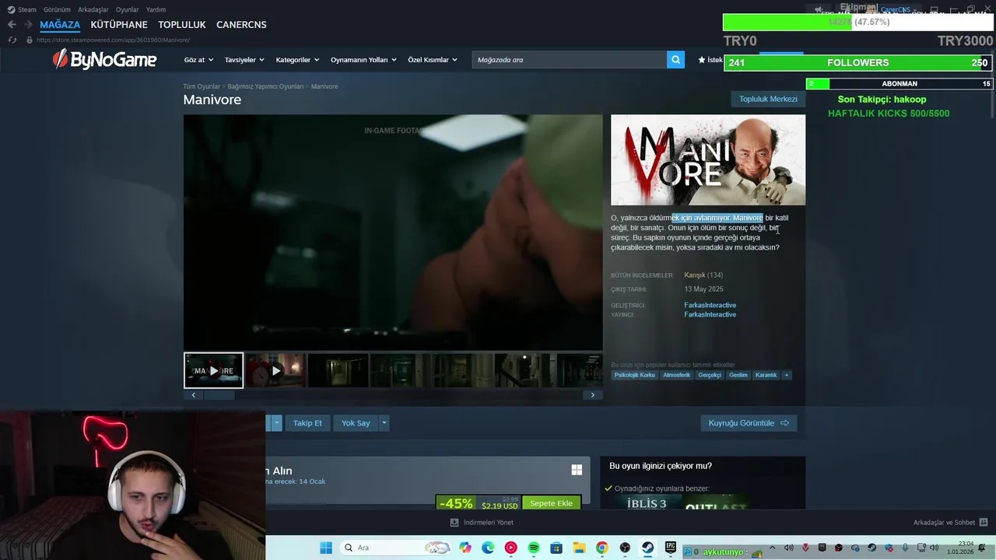Click the magnifier search button
The width and height of the screenshot is (996, 560).
tap(675, 59)
